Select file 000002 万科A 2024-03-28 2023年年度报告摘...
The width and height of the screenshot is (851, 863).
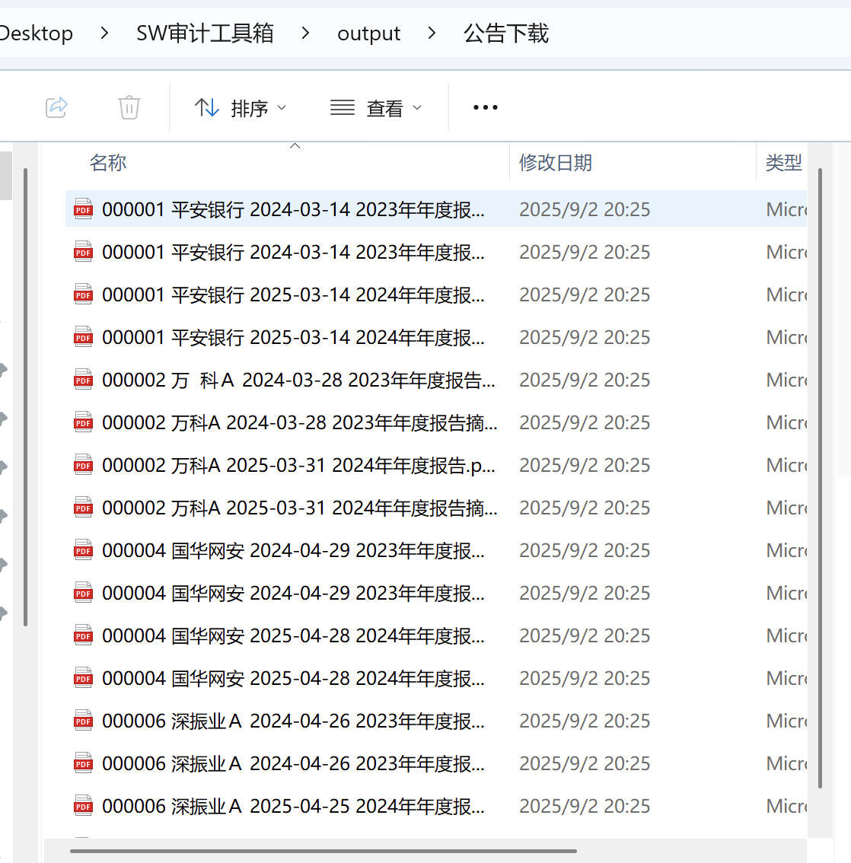[299, 422]
